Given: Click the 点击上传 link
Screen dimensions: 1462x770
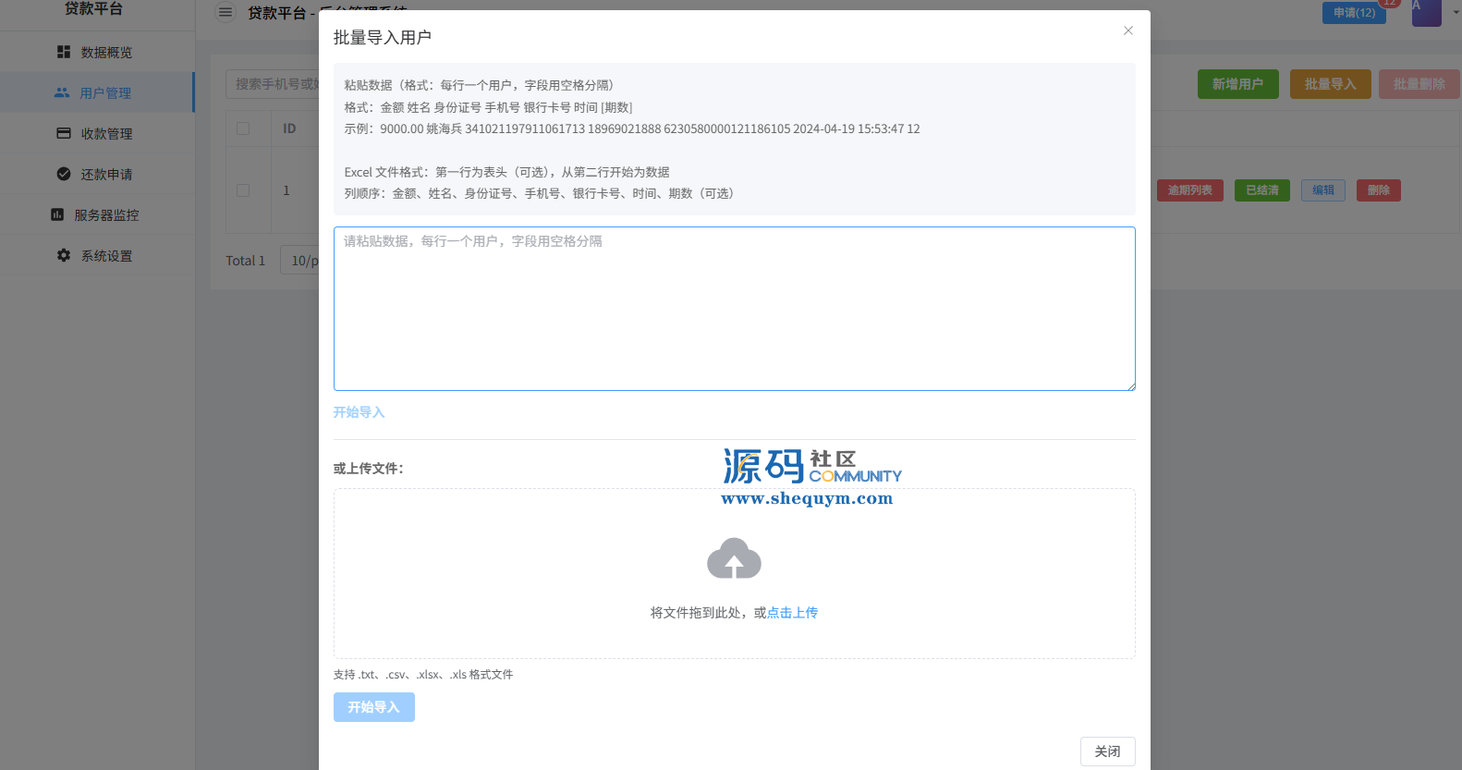Looking at the screenshot, I should (792, 613).
